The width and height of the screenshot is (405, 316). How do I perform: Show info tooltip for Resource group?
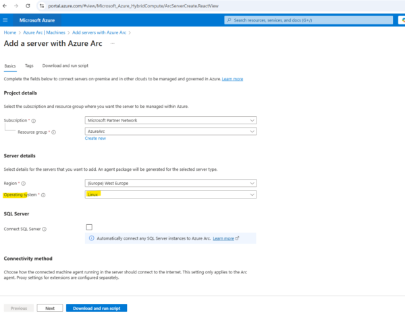pyautogui.click(x=54, y=132)
